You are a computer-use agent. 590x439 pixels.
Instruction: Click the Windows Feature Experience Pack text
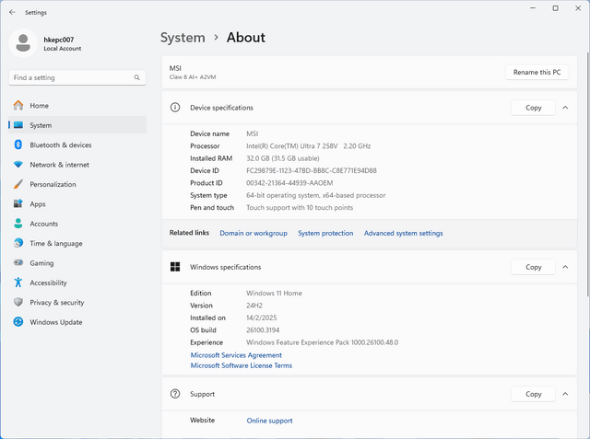click(x=322, y=342)
